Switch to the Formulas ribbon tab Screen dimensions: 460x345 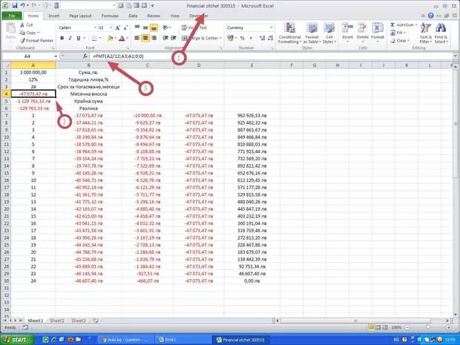coord(109,15)
